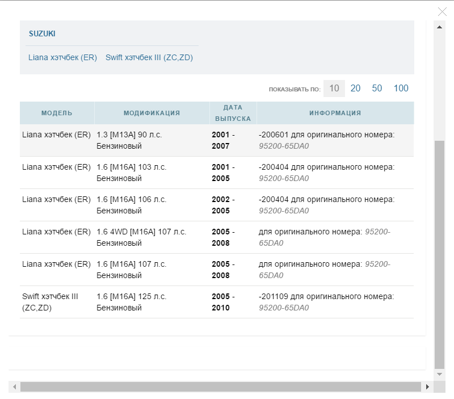This screenshot has width=454, height=399.
Task: Sort by the Модель column header
Action: click(57, 113)
